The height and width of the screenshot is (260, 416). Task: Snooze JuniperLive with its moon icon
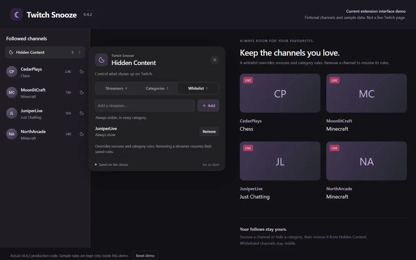click(x=82, y=113)
